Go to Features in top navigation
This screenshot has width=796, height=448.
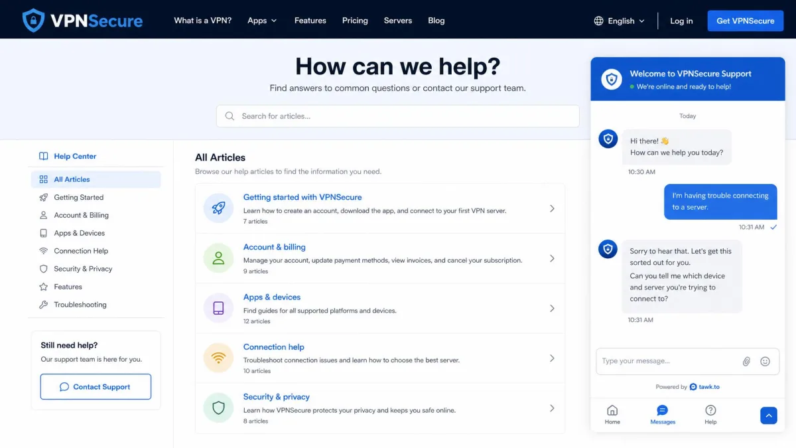(x=310, y=21)
